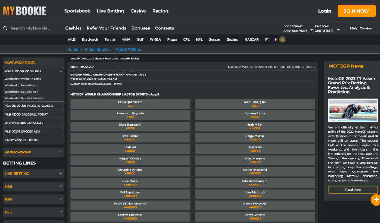Select Props in the sports bar
The image size is (380, 223).
172,39
